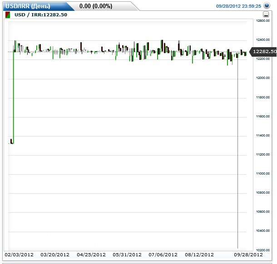This screenshot has width=277, height=264.
Task: Click the red-green USD/IRR legend swatch
Action: click(8, 15)
